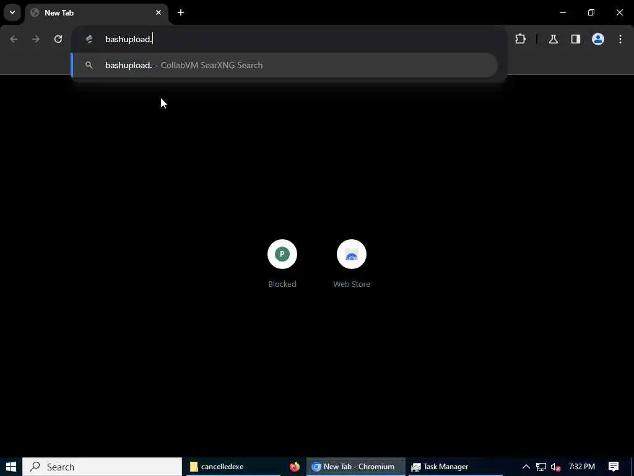Click the Blocked shortcut label
Screen dimensions: 634x476
point(282,284)
